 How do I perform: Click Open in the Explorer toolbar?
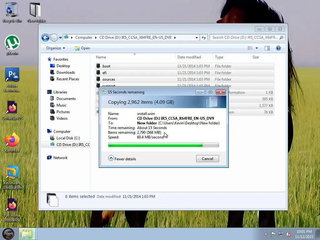click(x=82, y=48)
